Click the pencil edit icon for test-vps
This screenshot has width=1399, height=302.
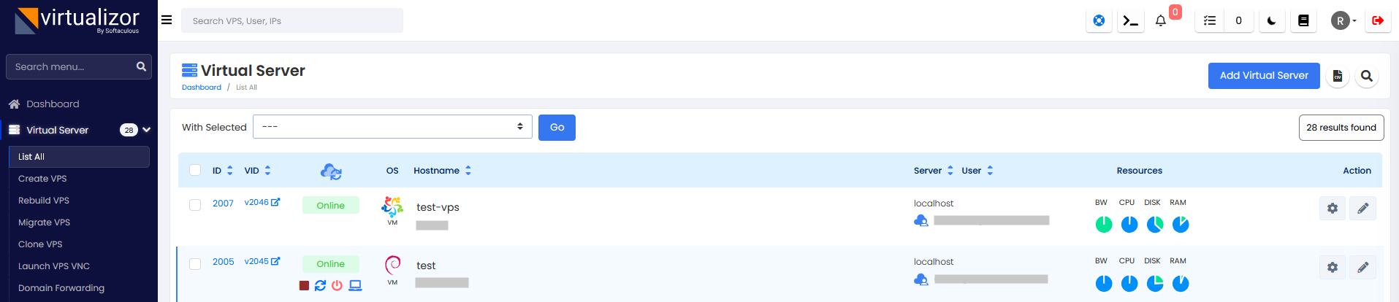click(1362, 209)
